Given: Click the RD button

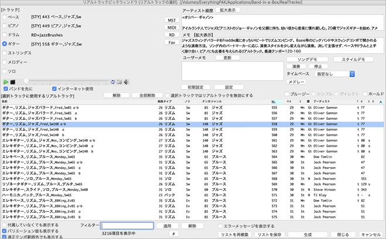Looking at the screenshot, I should 172,34.
